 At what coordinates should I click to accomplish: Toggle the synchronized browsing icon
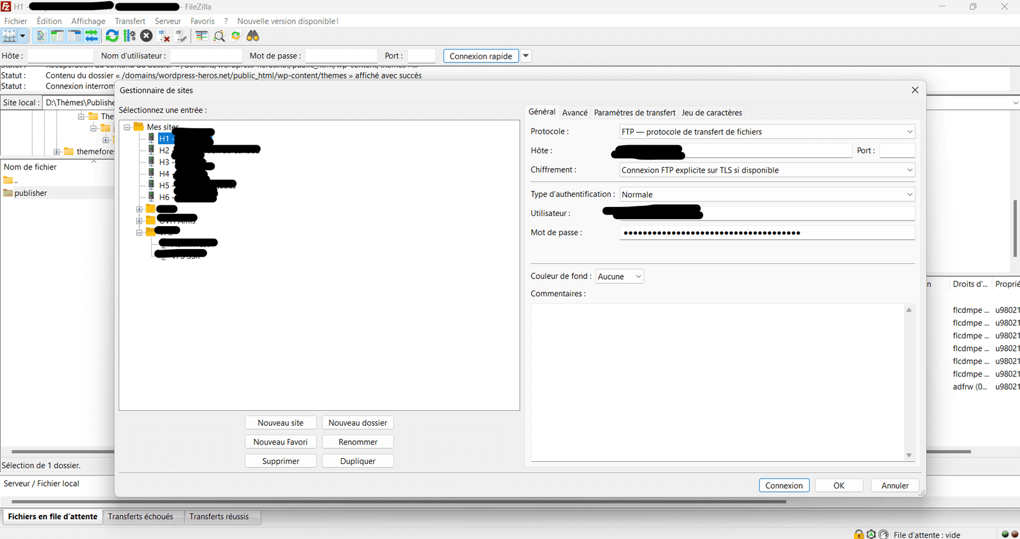click(236, 36)
